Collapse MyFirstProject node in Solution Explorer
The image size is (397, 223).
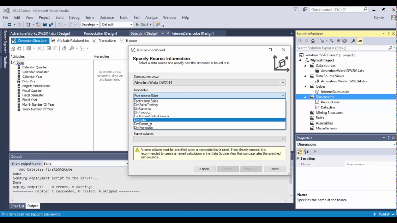click(x=300, y=60)
